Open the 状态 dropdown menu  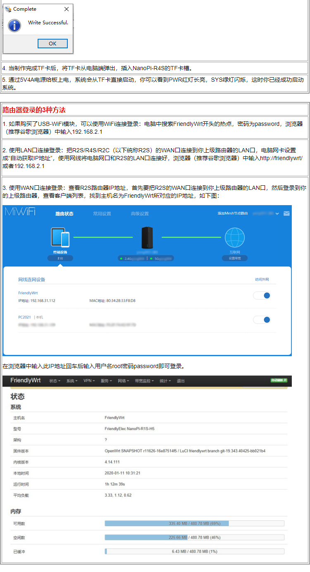point(55,381)
